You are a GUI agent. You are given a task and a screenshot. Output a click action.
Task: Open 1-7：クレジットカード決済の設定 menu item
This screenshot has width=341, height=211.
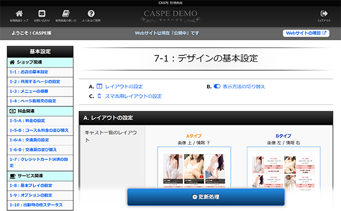pyautogui.click(x=40, y=163)
